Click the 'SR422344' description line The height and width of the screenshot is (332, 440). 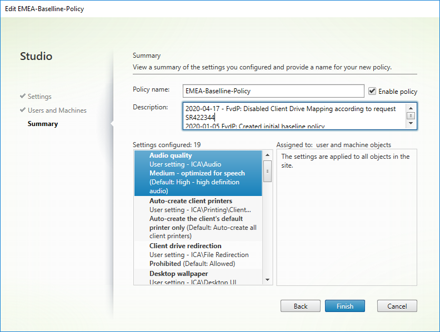point(200,118)
